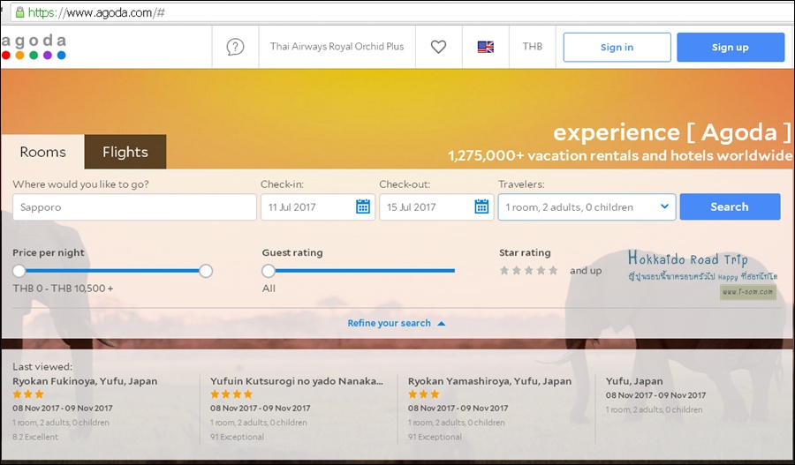Click the Sapporo destination field
Viewport: 795px width, 465px height.
(x=134, y=207)
